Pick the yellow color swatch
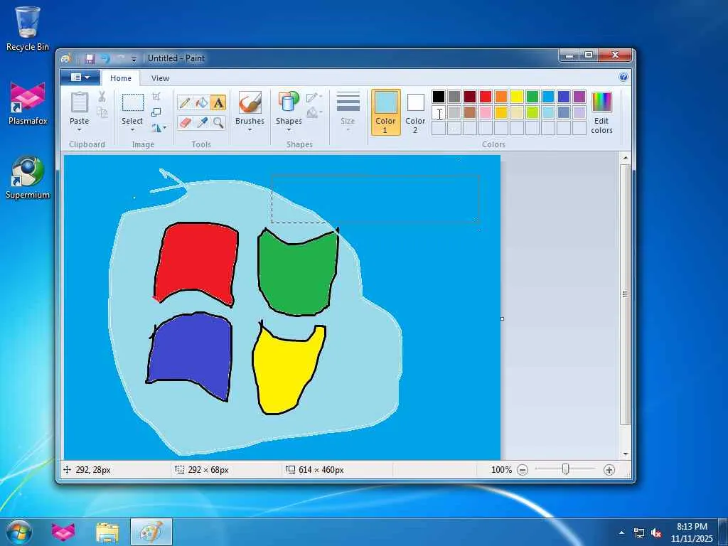 (517, 96)
